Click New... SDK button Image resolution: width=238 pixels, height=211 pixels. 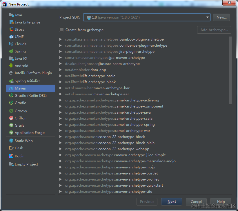221,17
